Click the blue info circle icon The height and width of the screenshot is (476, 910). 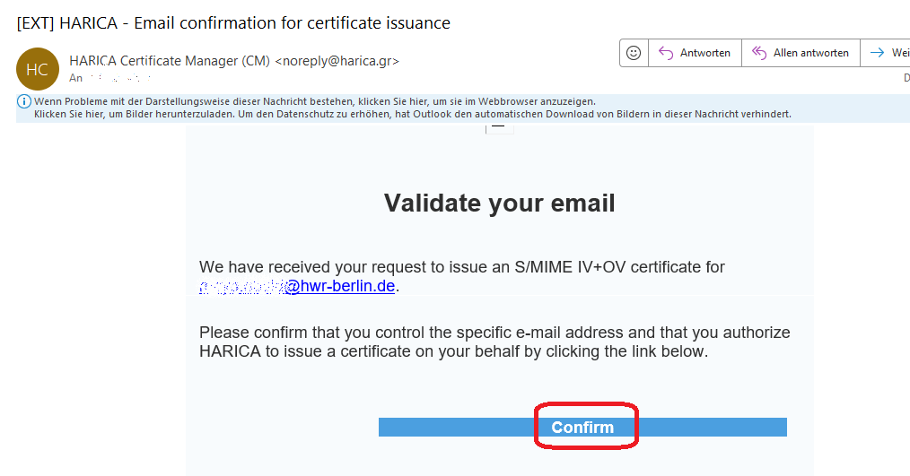point(24,102)
